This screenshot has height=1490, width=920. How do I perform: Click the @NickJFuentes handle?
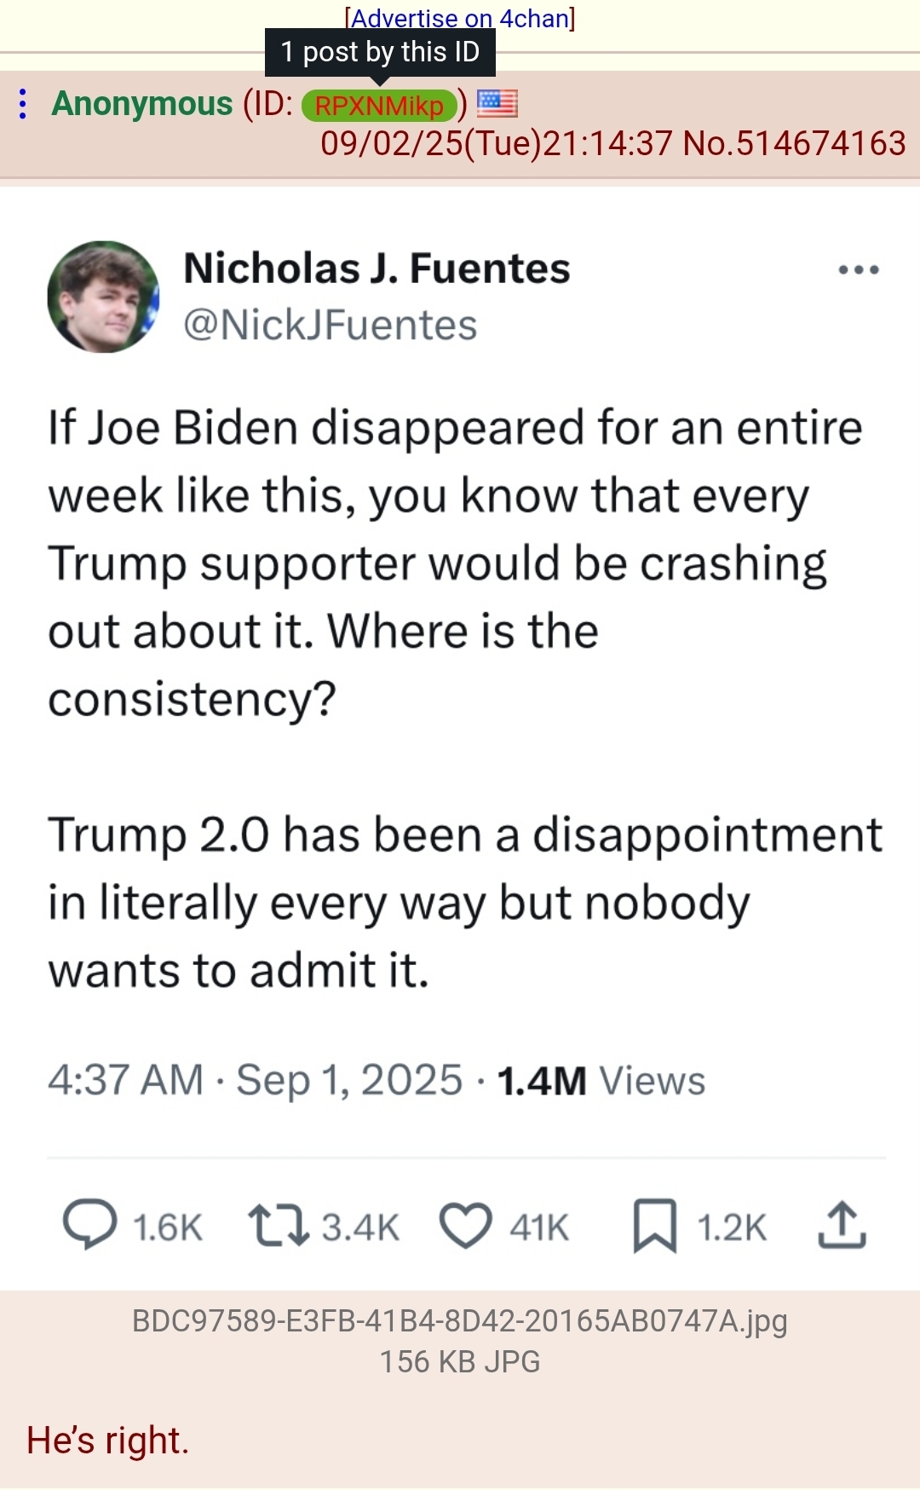(331, 325)
